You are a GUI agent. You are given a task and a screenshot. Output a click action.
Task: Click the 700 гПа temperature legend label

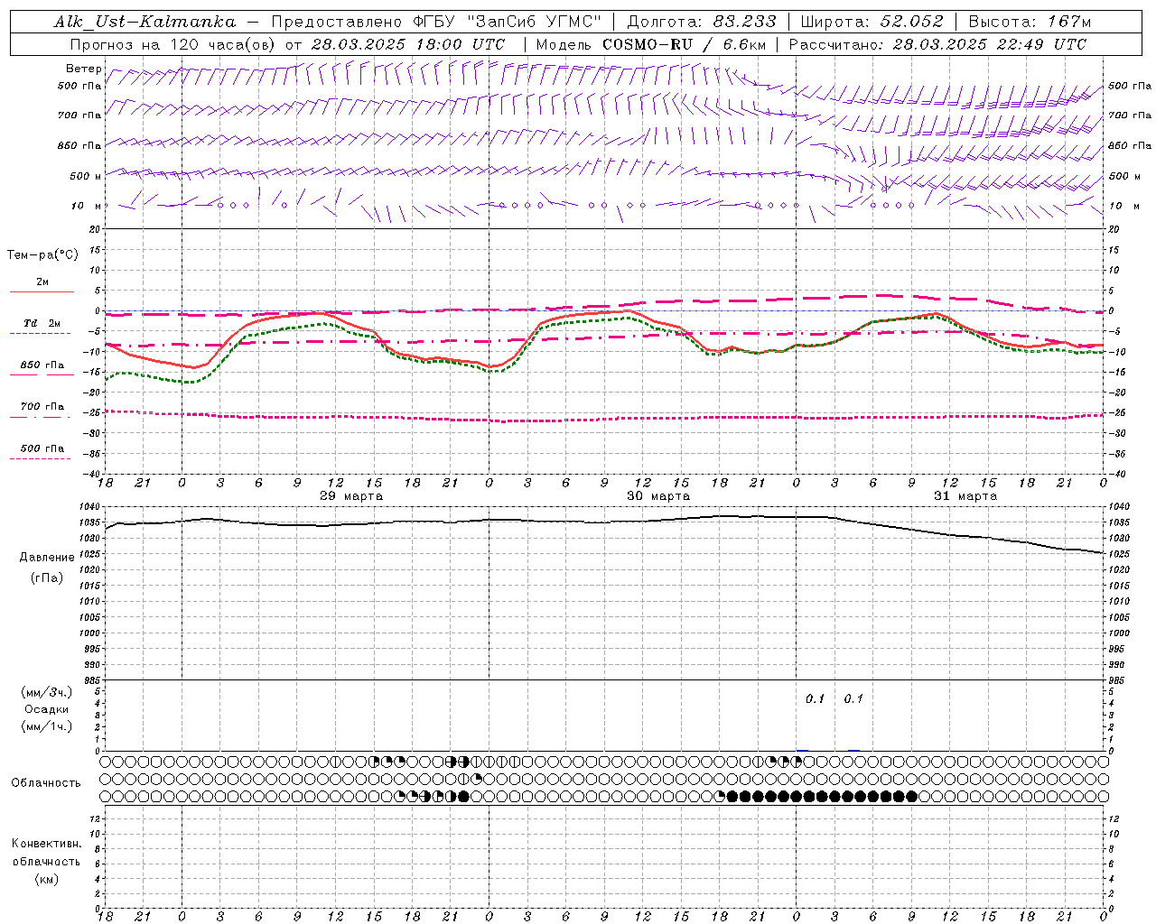pos(42,407)
